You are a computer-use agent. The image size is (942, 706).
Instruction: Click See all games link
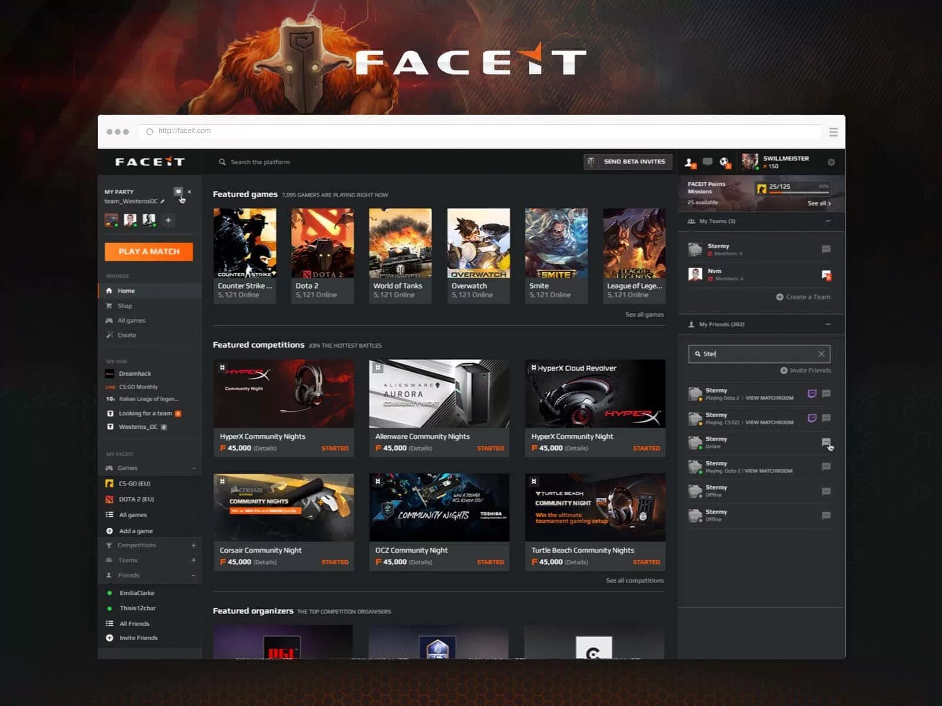(645, 315)
